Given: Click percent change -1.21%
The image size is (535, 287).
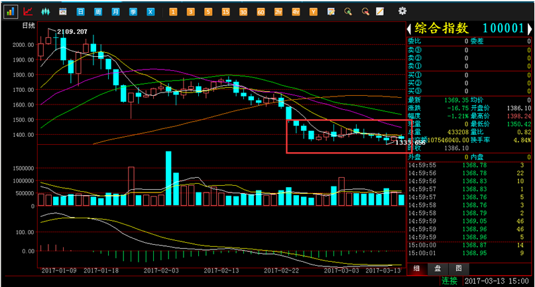Looking at the screenshot, I should coord(457,116).
